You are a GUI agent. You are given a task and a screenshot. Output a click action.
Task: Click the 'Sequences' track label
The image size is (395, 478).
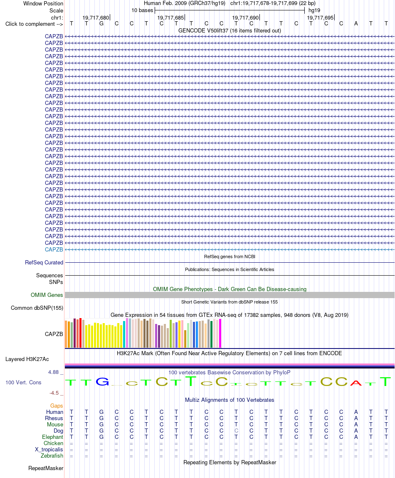(49, 275)
